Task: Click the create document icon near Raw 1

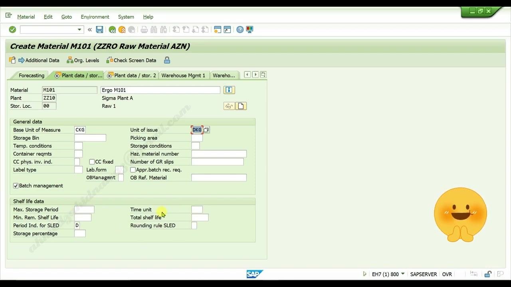Action: pos(241,106)
